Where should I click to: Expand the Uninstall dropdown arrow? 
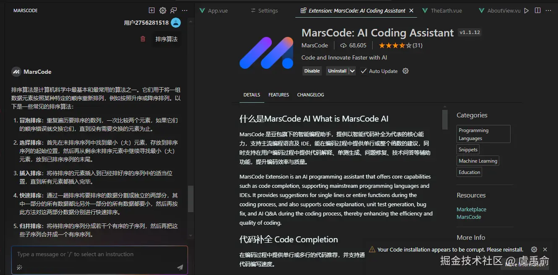click(352, 71)
